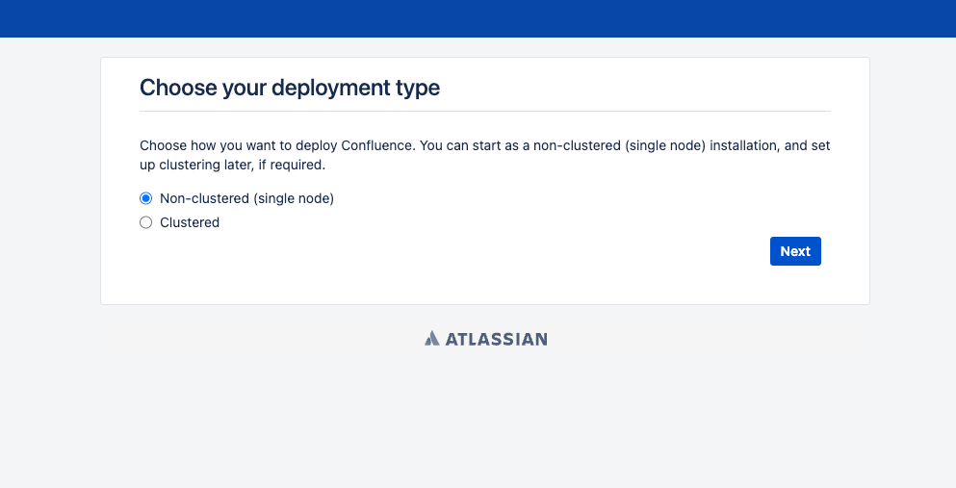Choose the "Non-clustered (single node)" label text
Screen dimensions: 956x488
coord(246,198)
